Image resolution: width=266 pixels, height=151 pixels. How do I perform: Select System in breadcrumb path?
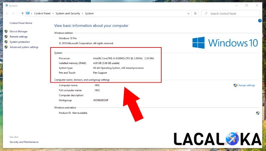[x=89, y=13]
